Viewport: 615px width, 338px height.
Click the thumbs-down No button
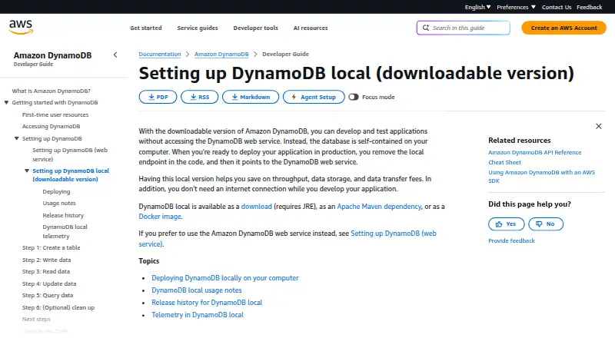pos(546,224)
